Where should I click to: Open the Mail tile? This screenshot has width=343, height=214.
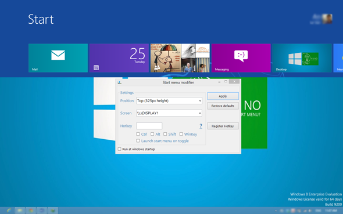coord(58,58)
